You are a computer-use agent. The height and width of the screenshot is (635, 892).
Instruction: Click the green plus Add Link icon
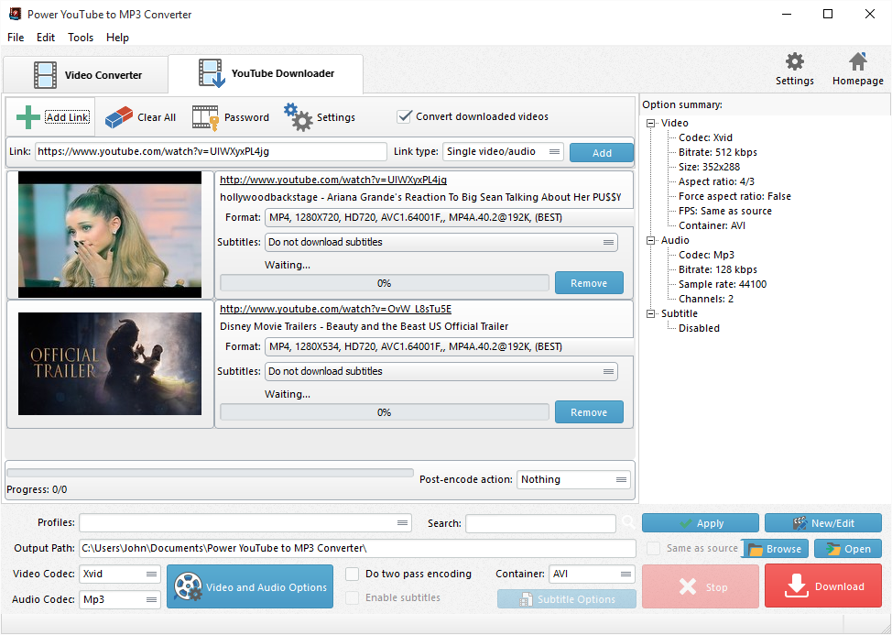coord(27,117)
